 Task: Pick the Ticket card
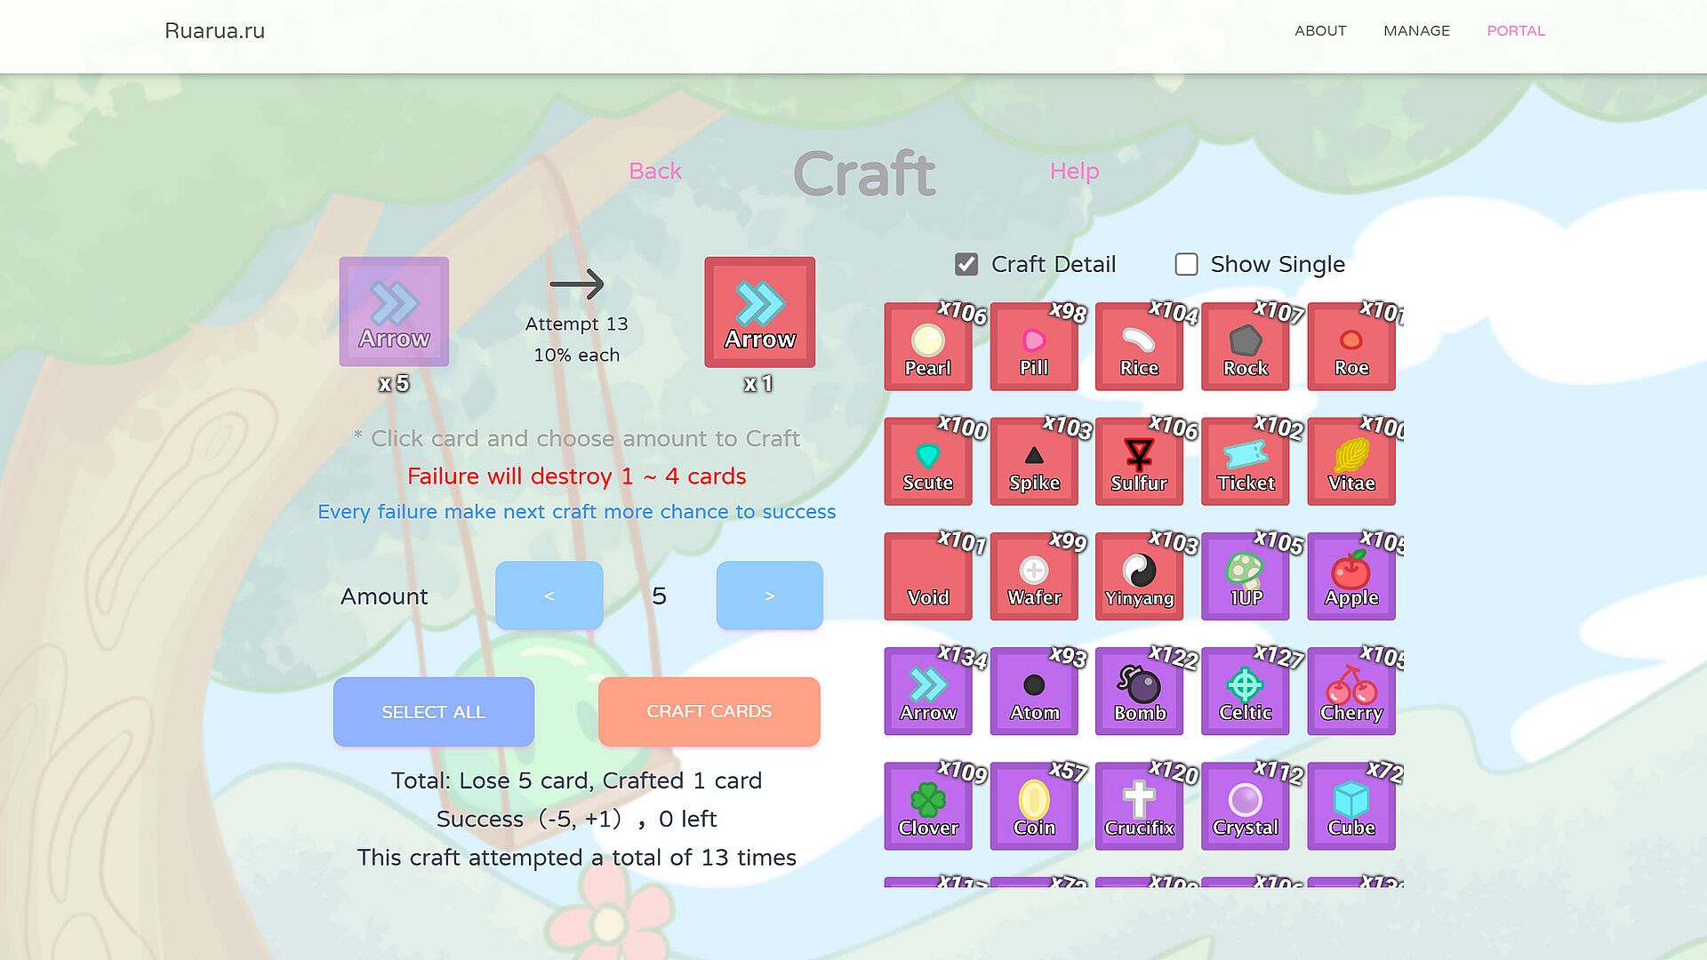click(x=1245, y=461)
